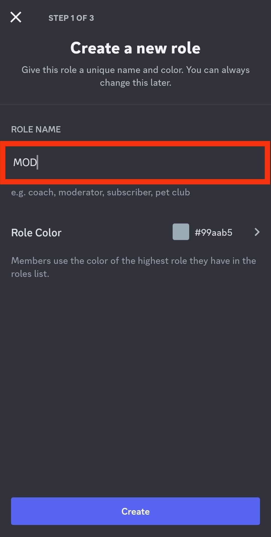Click the Create button

(x=135, y=511)
